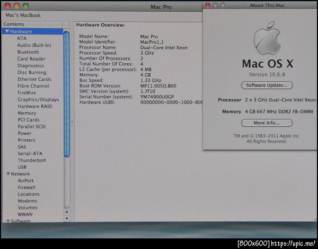Click the Apple logo in About This Mac
The height and width of the screenshot is (249, 318).
tap(267, 38)
